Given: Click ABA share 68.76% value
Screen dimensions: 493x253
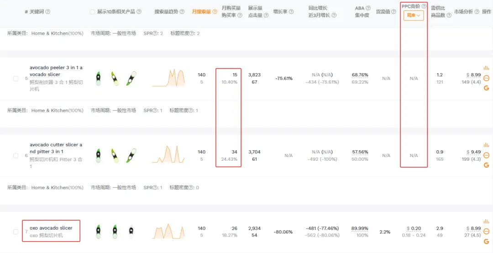Looking at the screenshot, I should [x=360, y=74].
